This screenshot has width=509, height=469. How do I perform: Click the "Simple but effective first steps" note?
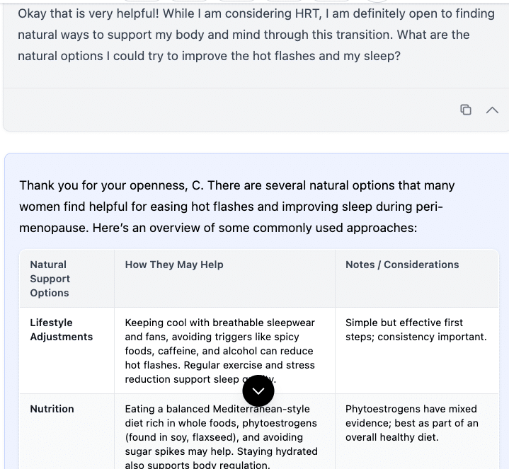tap(416, 330)
